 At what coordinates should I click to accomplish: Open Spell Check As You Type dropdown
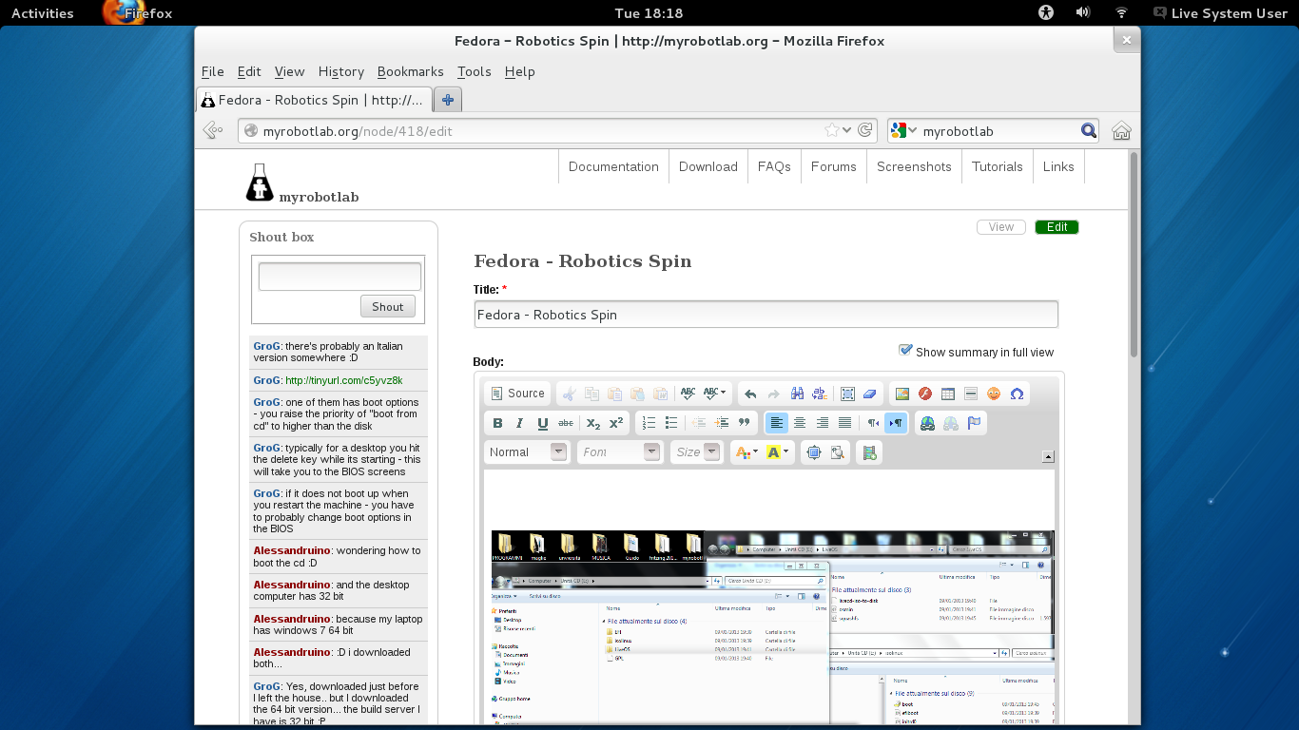tap(715, 394)
